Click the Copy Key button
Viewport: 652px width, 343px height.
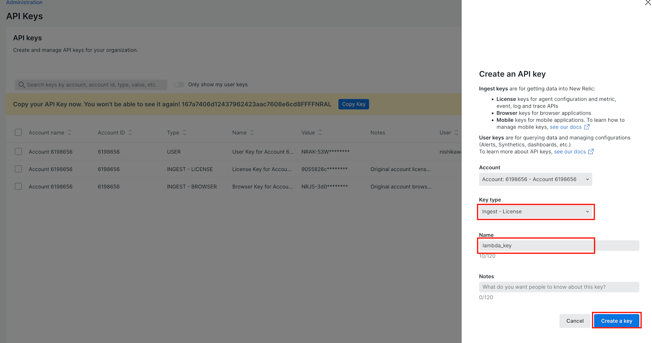[x=353, y=104]
